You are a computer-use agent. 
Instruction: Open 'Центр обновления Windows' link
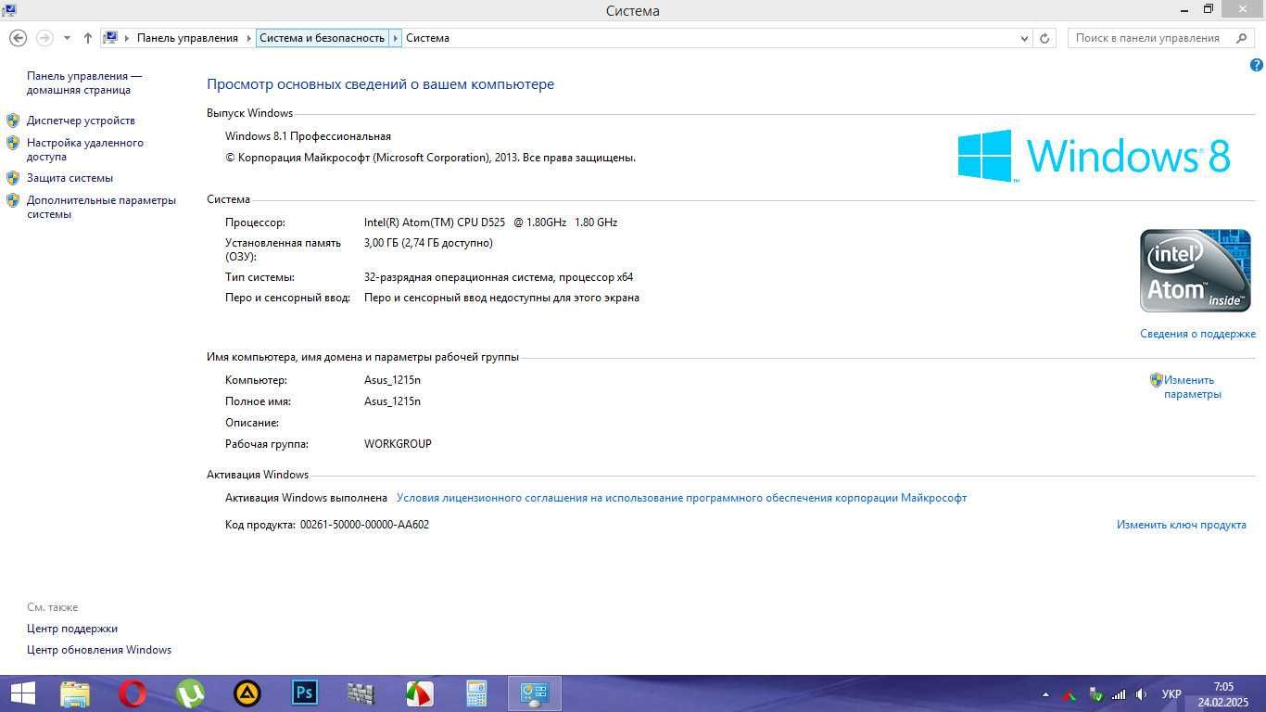[x=99, y=650]
